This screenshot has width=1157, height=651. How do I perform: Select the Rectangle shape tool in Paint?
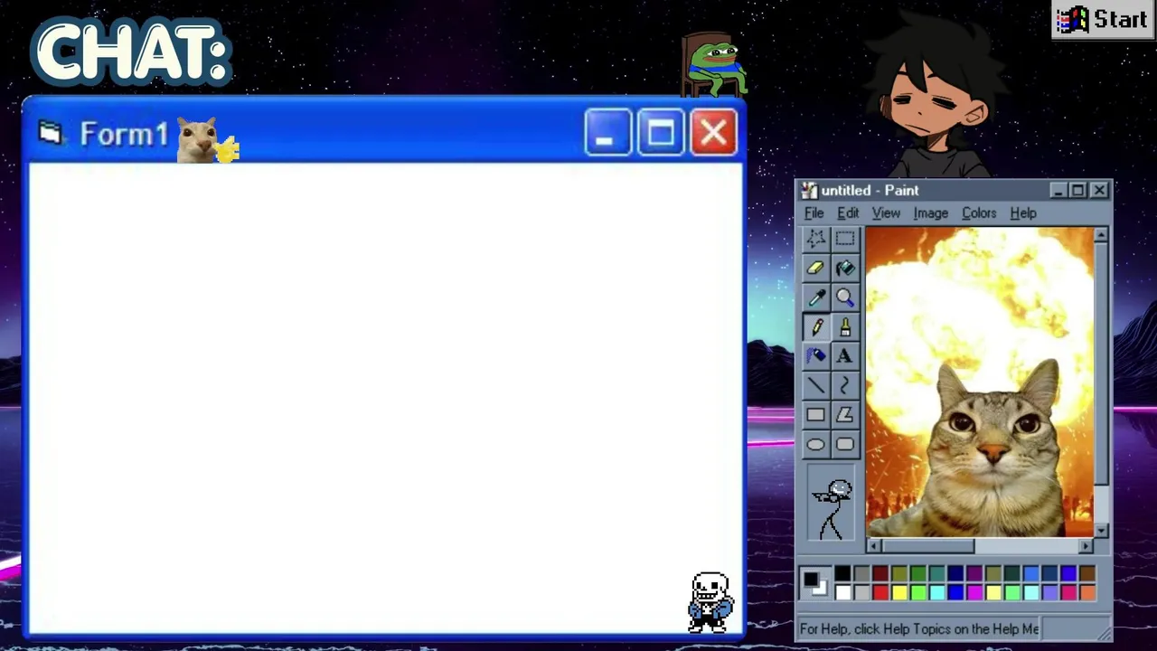(815, 415)
